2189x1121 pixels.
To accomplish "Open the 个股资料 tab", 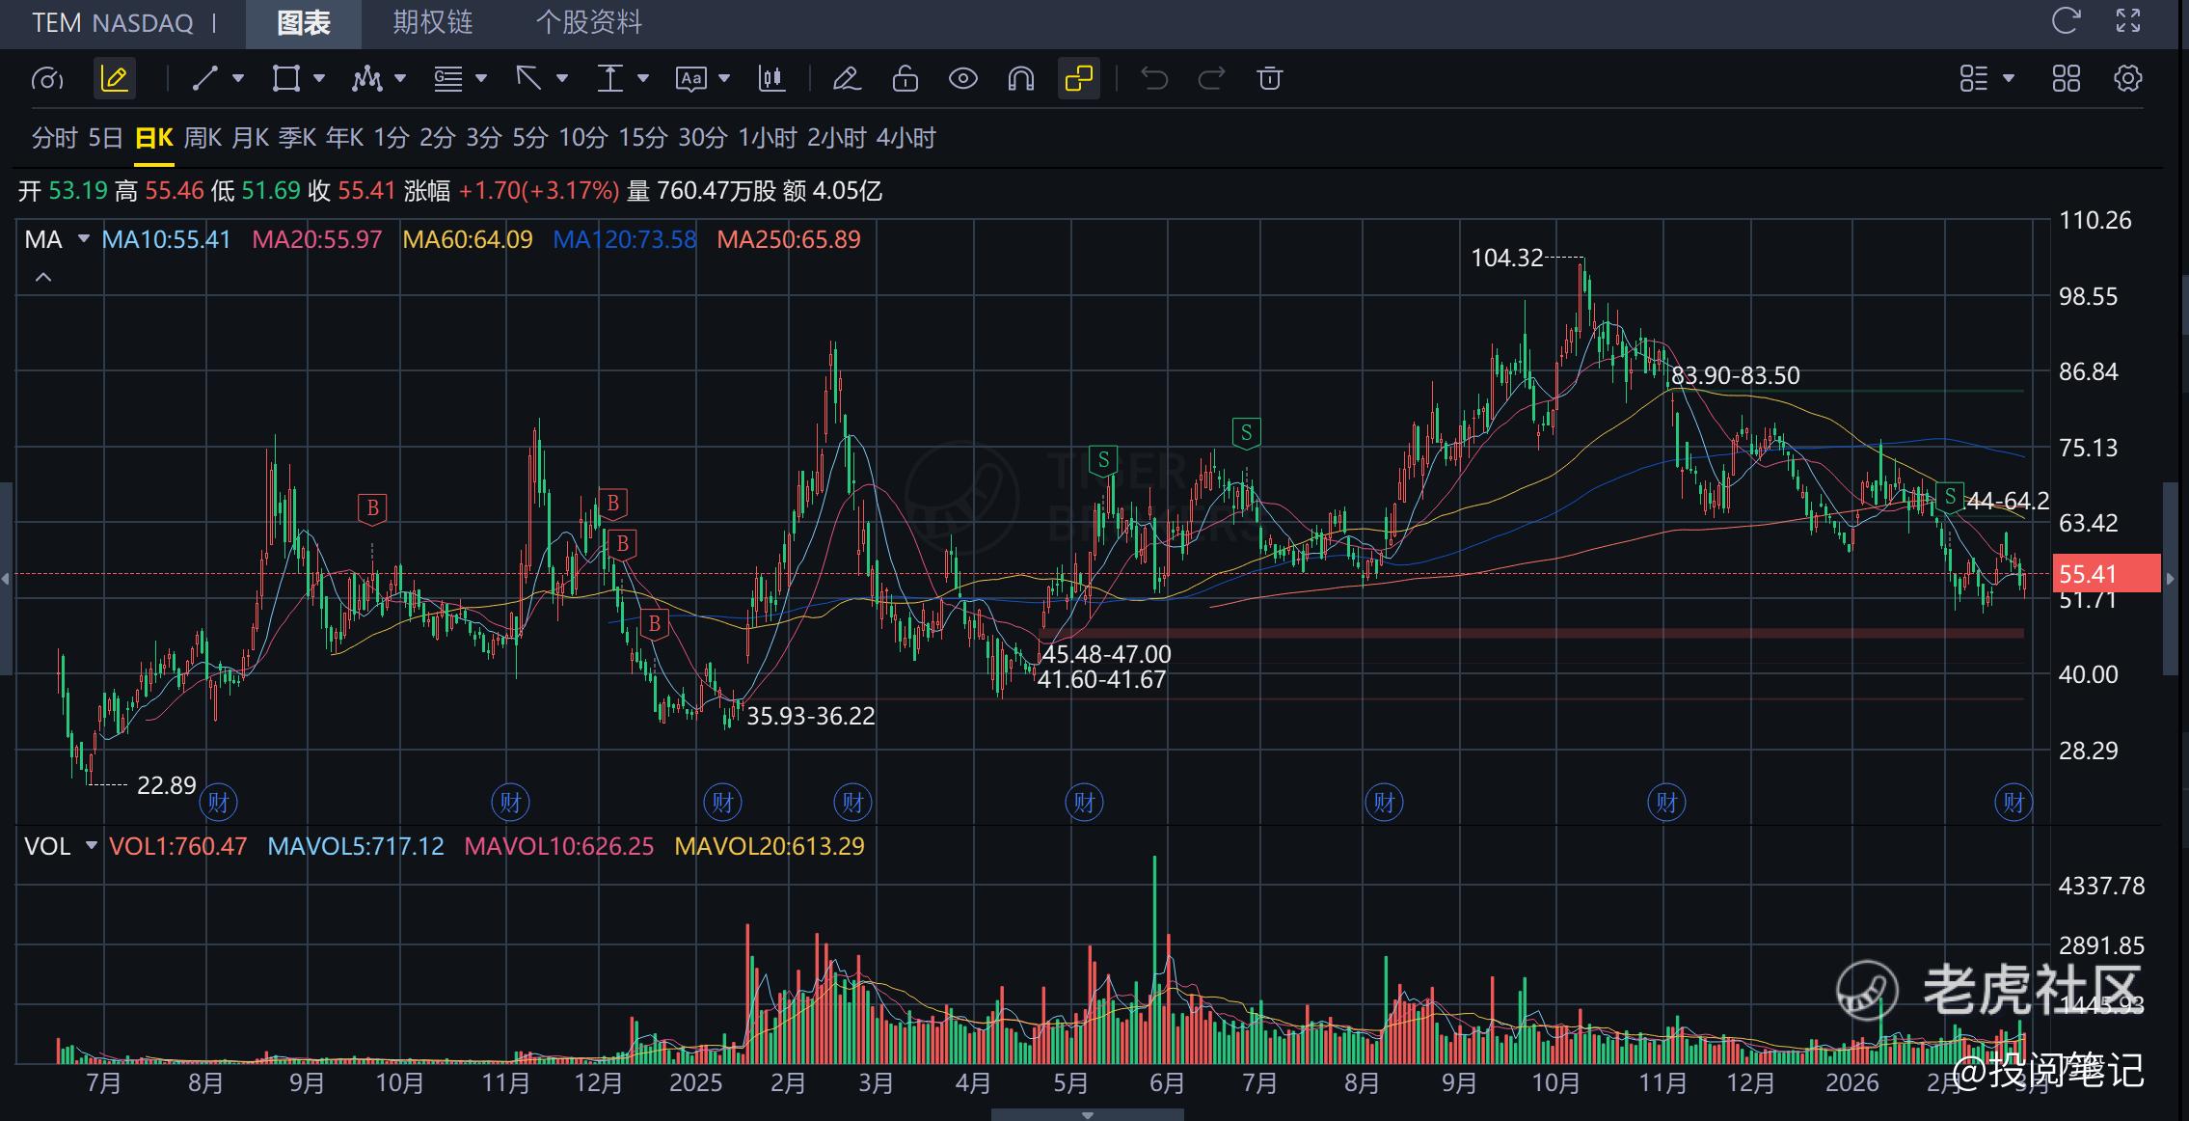I will [x=588, y=22].
